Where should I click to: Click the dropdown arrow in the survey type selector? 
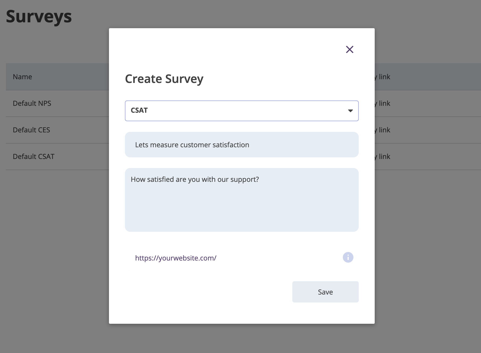click(x=350, y=111)
